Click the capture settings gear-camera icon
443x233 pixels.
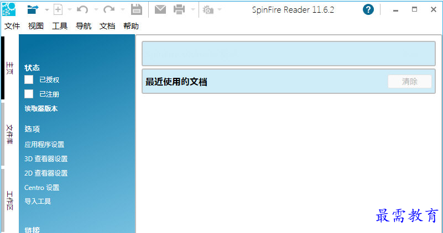point(208,9)
